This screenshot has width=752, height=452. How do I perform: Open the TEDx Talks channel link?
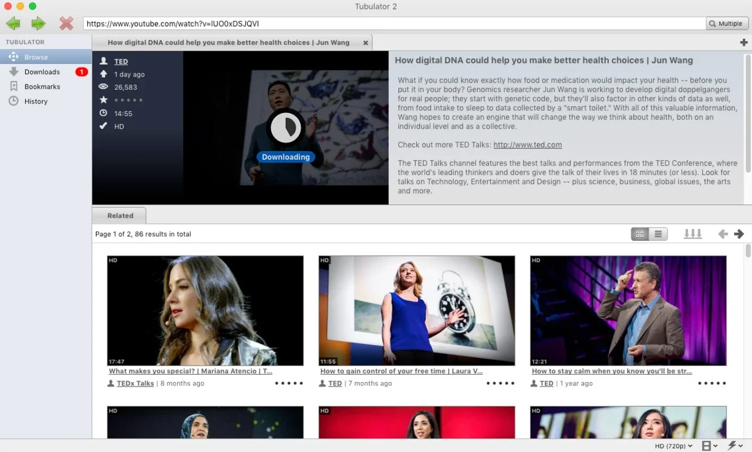(135, 383)
